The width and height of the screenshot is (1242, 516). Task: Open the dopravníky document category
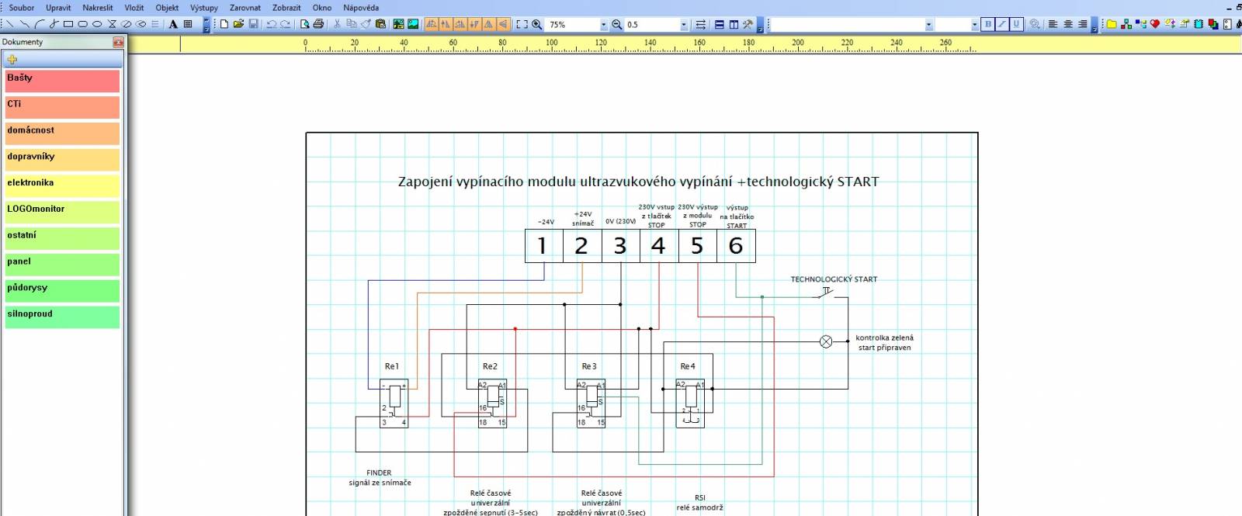point(63,160)
